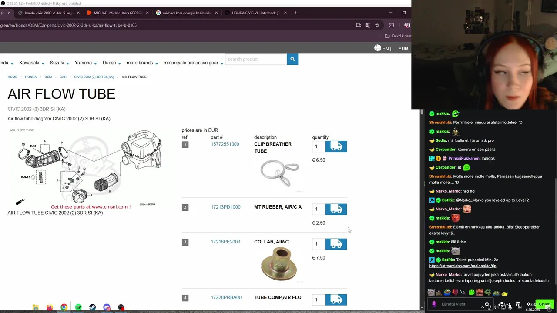Switch to Chrome in the taskbar
This screenshot has width=557, height=313.
click(64, 307)
